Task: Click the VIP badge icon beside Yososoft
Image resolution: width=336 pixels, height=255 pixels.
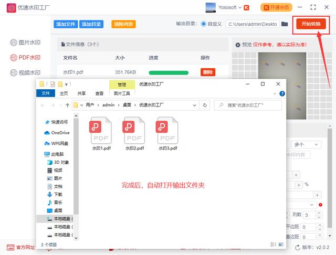Action: tap(247, 8)
